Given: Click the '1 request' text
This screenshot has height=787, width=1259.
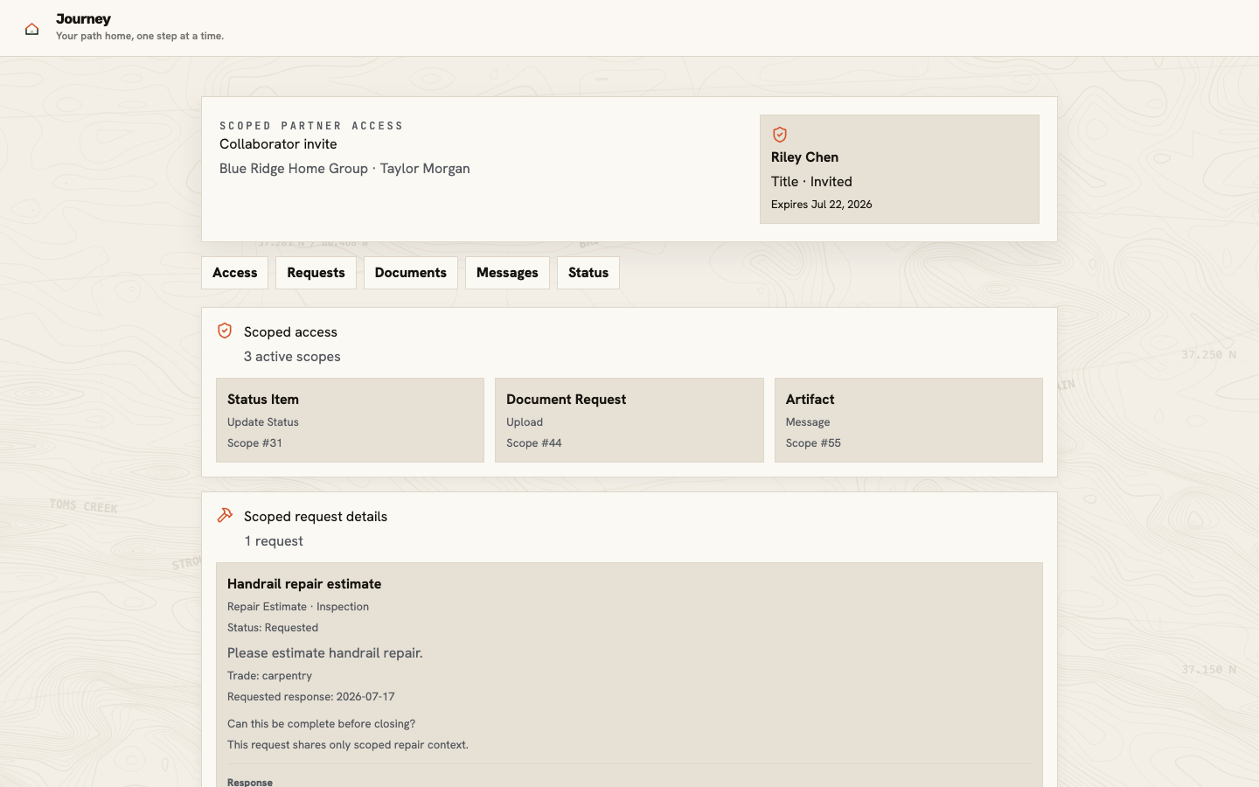Looking at the screenshot, I should pos(274,541).
